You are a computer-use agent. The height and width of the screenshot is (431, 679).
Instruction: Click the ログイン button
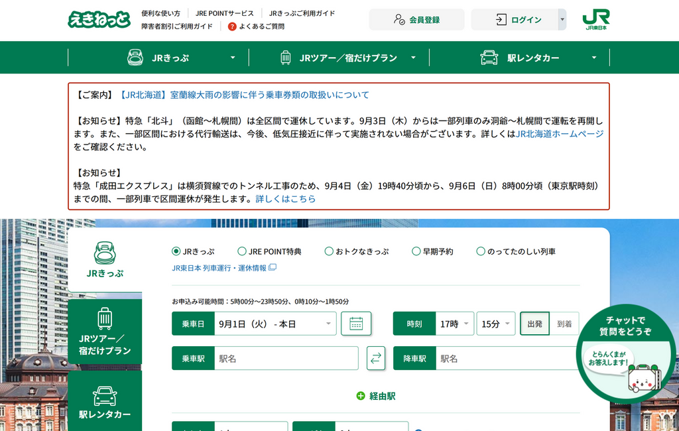515,19
